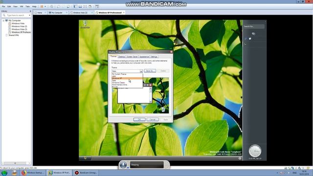Open the Desktop tab in Display Properties
This screenshot has width=313, height=176.
pyautogui.click(x=122, y=57)
